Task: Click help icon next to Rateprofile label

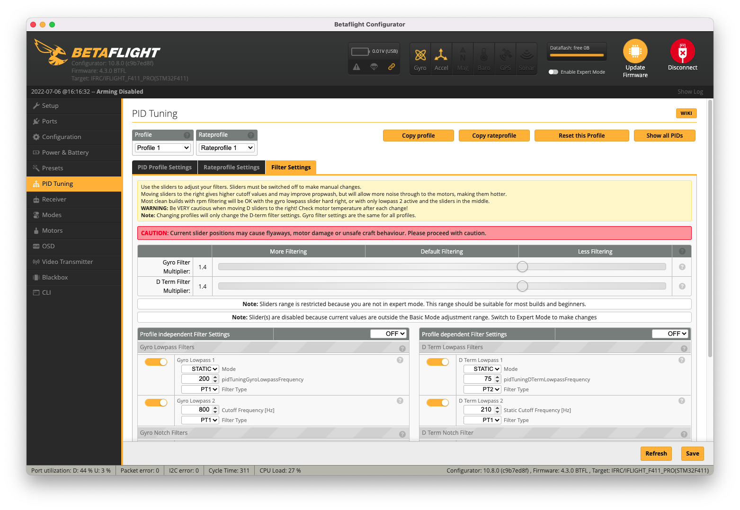Action: pyautogui.click(x=251, y=135)
